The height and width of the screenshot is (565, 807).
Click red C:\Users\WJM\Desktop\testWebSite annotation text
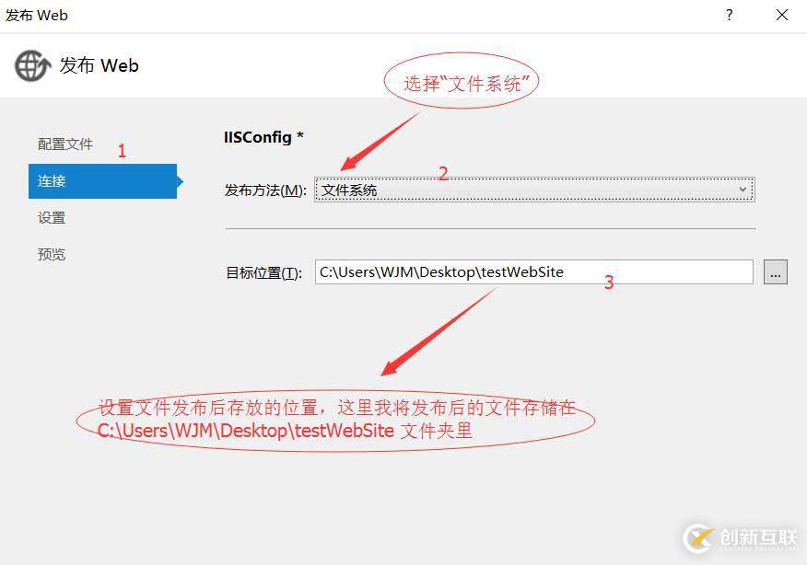[246, 431]
